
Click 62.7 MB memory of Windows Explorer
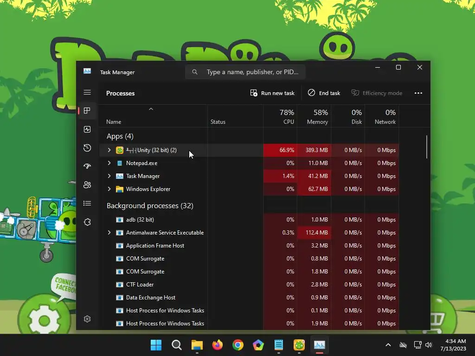point(318,189)
